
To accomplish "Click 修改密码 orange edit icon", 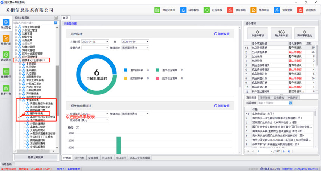I will tap(253, 10).
